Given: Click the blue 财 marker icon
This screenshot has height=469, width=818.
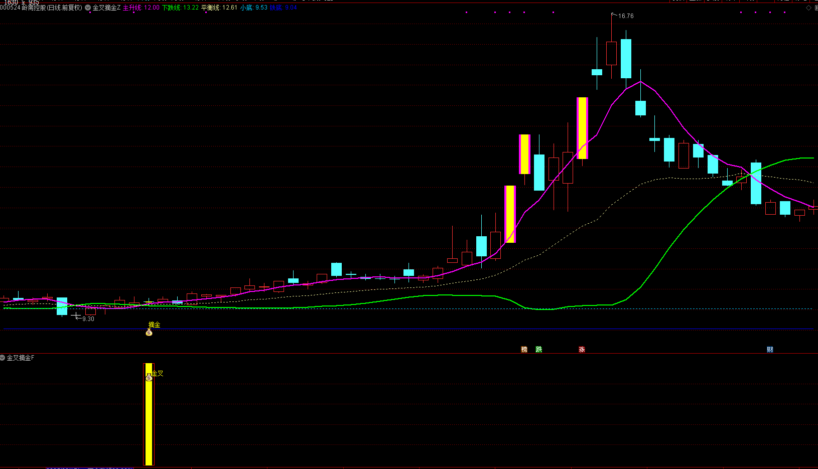Looking at the screenshot, I should click(x=770, y=350).
